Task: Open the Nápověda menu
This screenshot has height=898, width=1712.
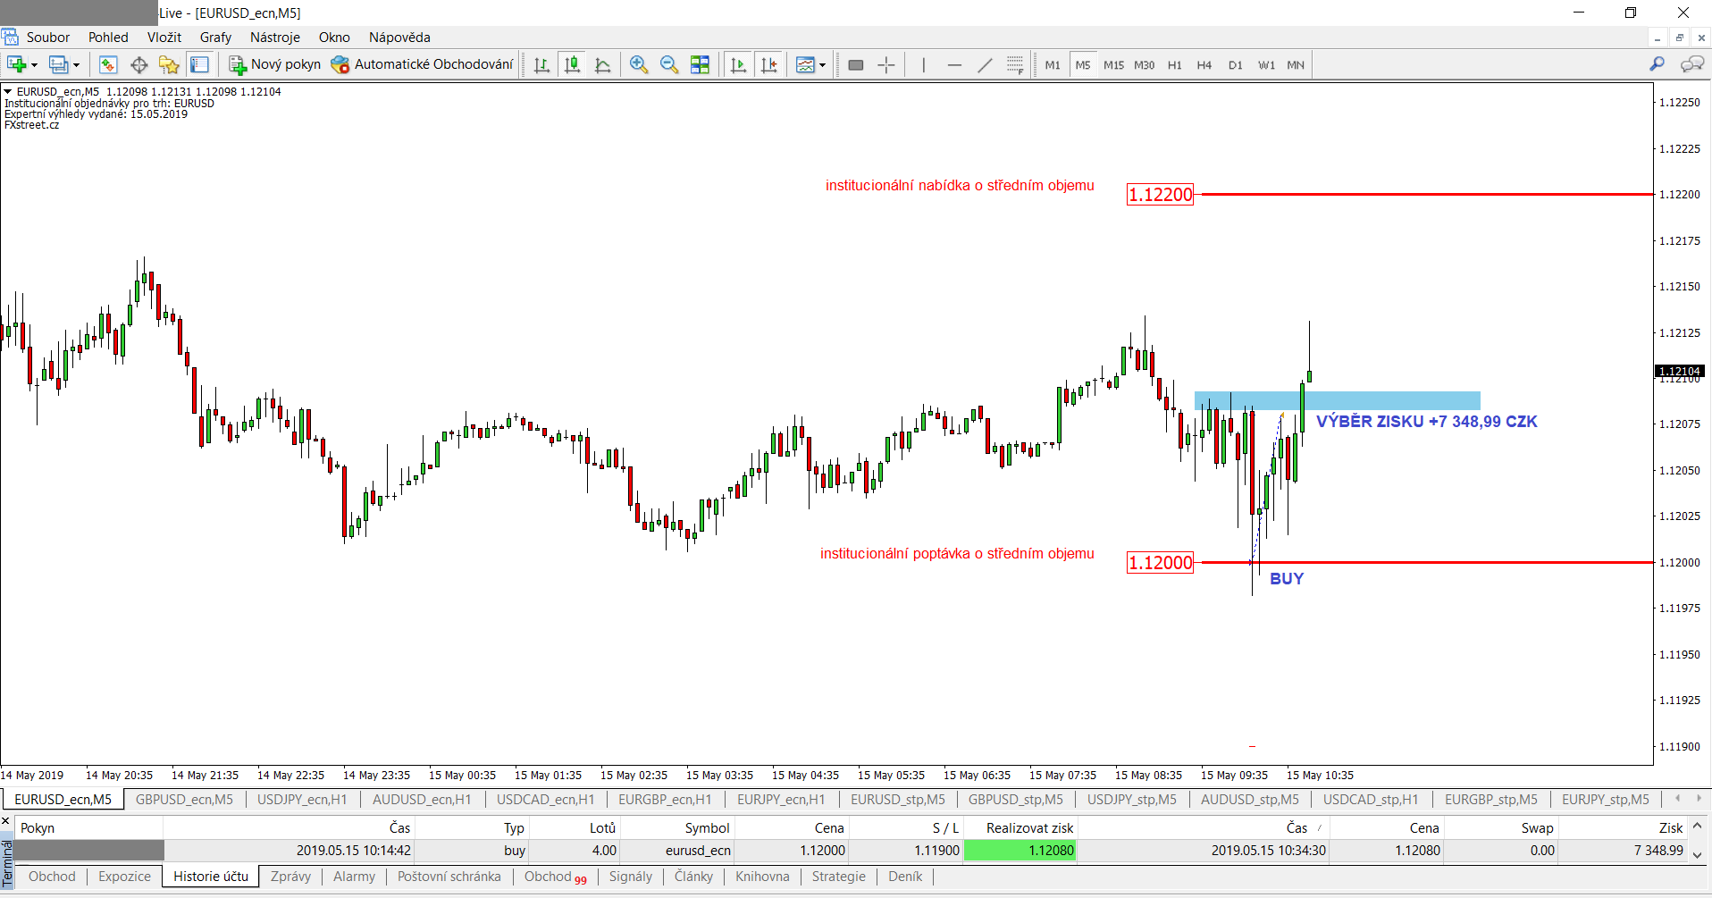Action: coord(399,38)
